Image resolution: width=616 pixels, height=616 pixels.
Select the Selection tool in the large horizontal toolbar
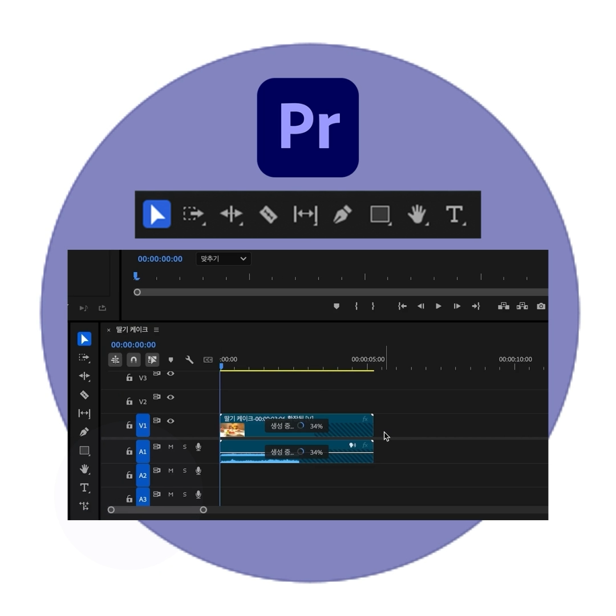(x=157, y=214)
